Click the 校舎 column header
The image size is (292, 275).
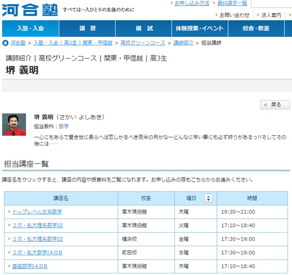(146, 198)
